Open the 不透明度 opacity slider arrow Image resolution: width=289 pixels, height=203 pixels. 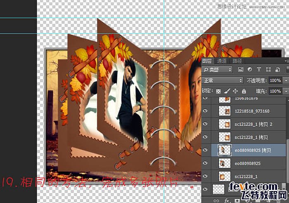pos(286,80)
